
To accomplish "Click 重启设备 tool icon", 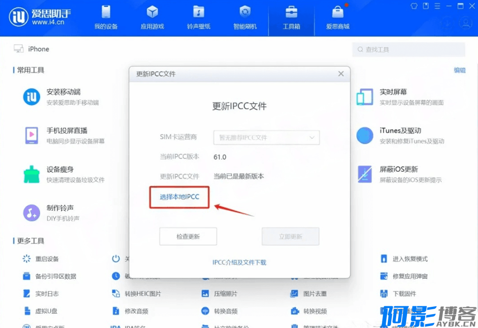I will 27,259.
